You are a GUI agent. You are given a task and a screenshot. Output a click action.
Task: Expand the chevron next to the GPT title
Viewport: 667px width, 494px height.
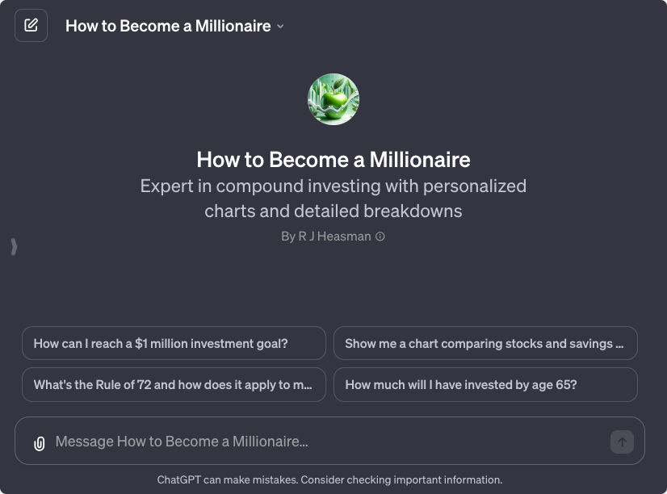280,26
